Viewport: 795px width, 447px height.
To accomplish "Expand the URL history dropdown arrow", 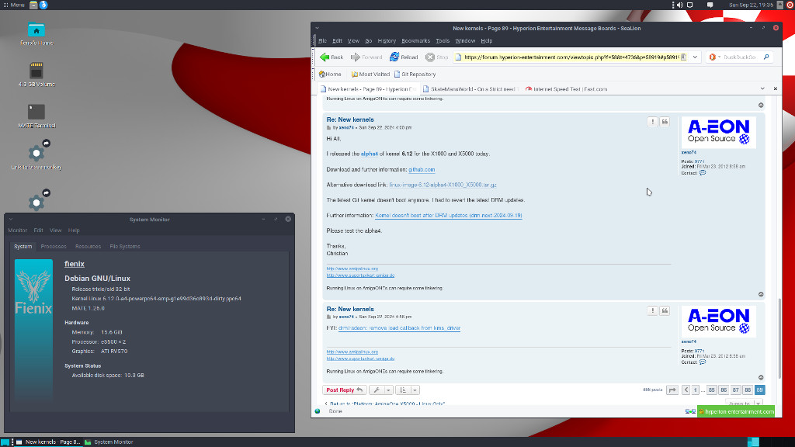I will pos(695,57).
